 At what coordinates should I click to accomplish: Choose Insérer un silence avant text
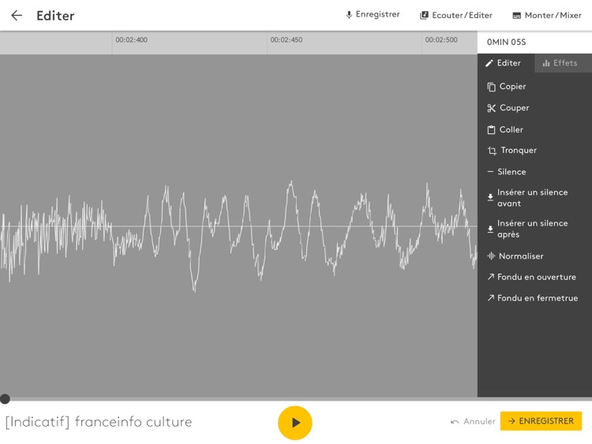point(532,198)
